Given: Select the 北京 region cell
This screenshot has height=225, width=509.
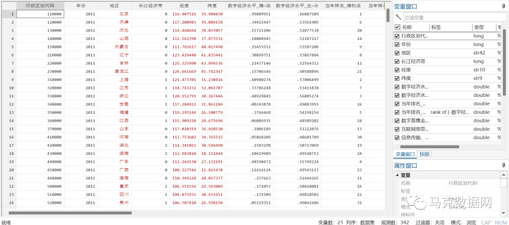Looking at the screenshot, I should coord(115,14).
